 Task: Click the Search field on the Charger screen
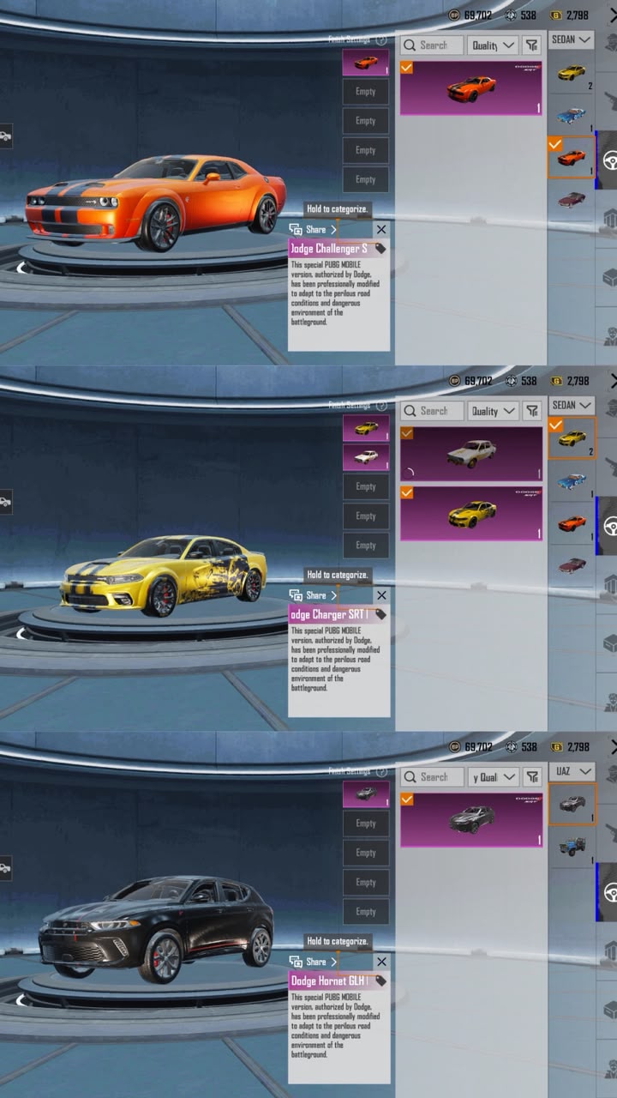[433, 411]
